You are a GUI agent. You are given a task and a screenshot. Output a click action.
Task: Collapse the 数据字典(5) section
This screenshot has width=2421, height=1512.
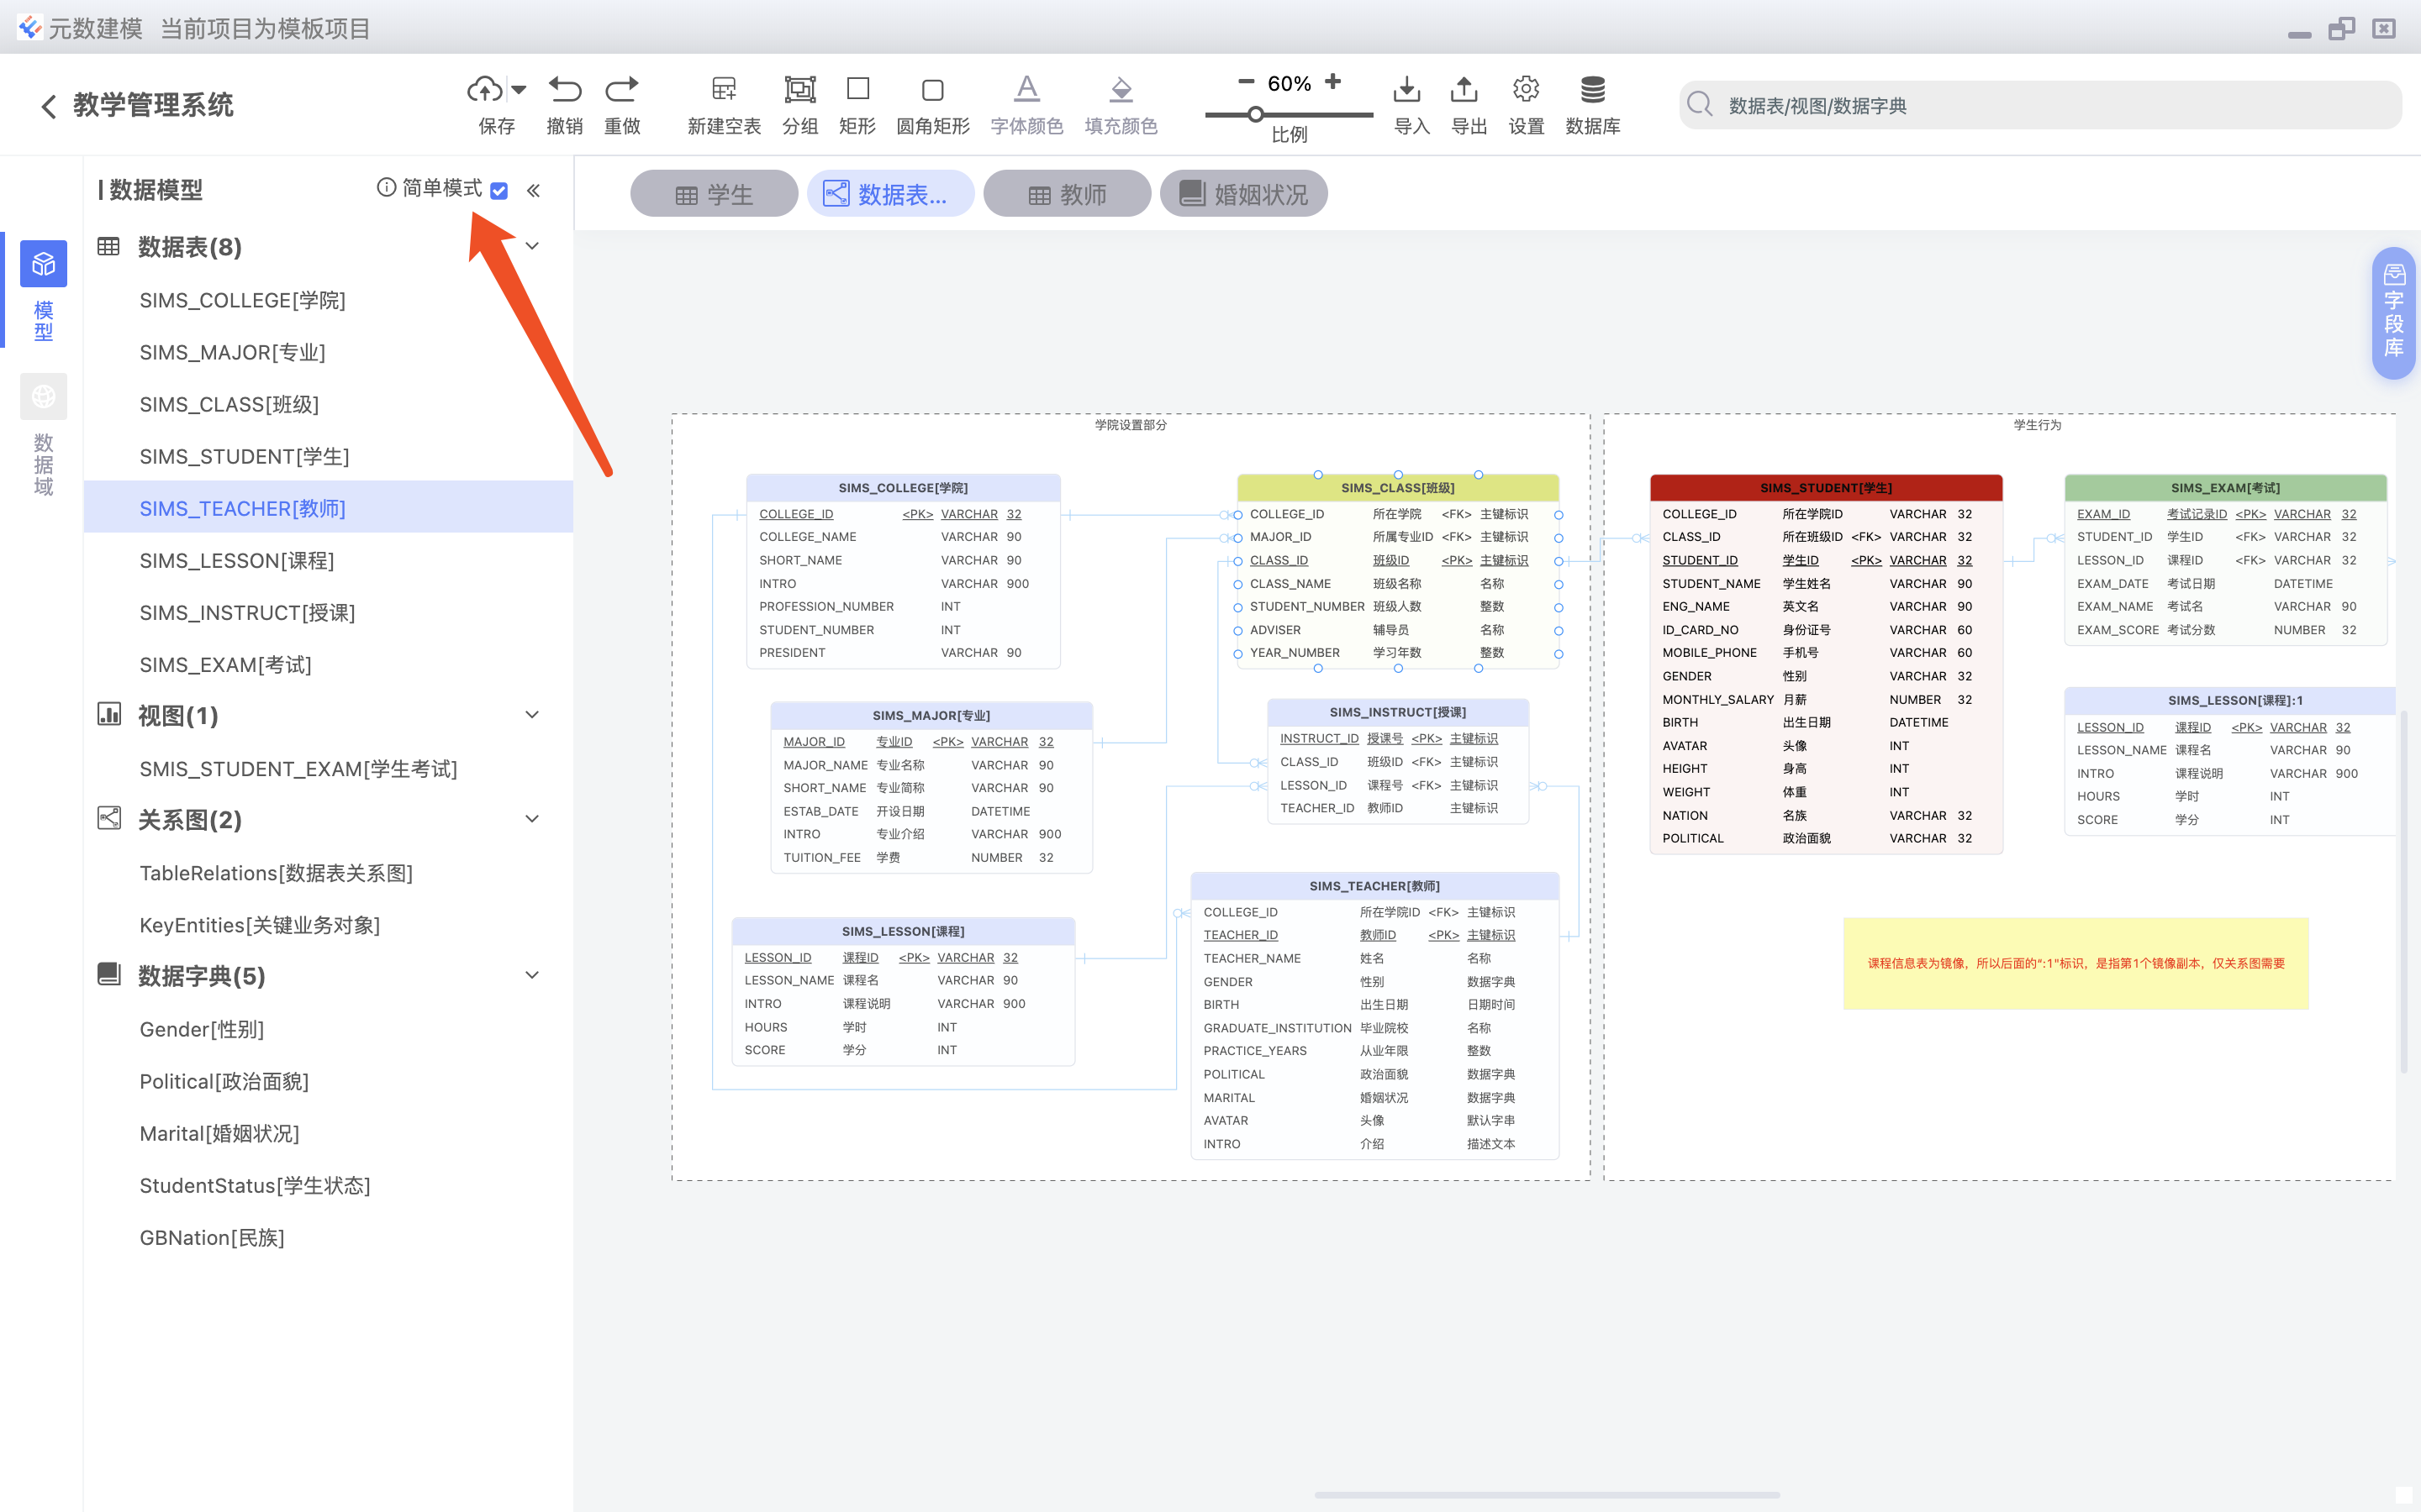click(532, 975)
